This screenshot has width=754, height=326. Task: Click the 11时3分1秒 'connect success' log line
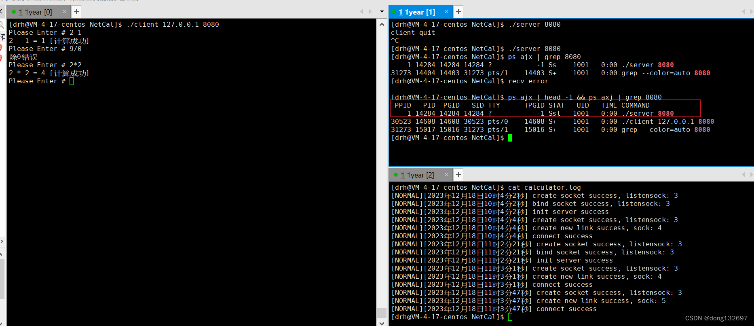pyautogui.click(x=492, y=285)
